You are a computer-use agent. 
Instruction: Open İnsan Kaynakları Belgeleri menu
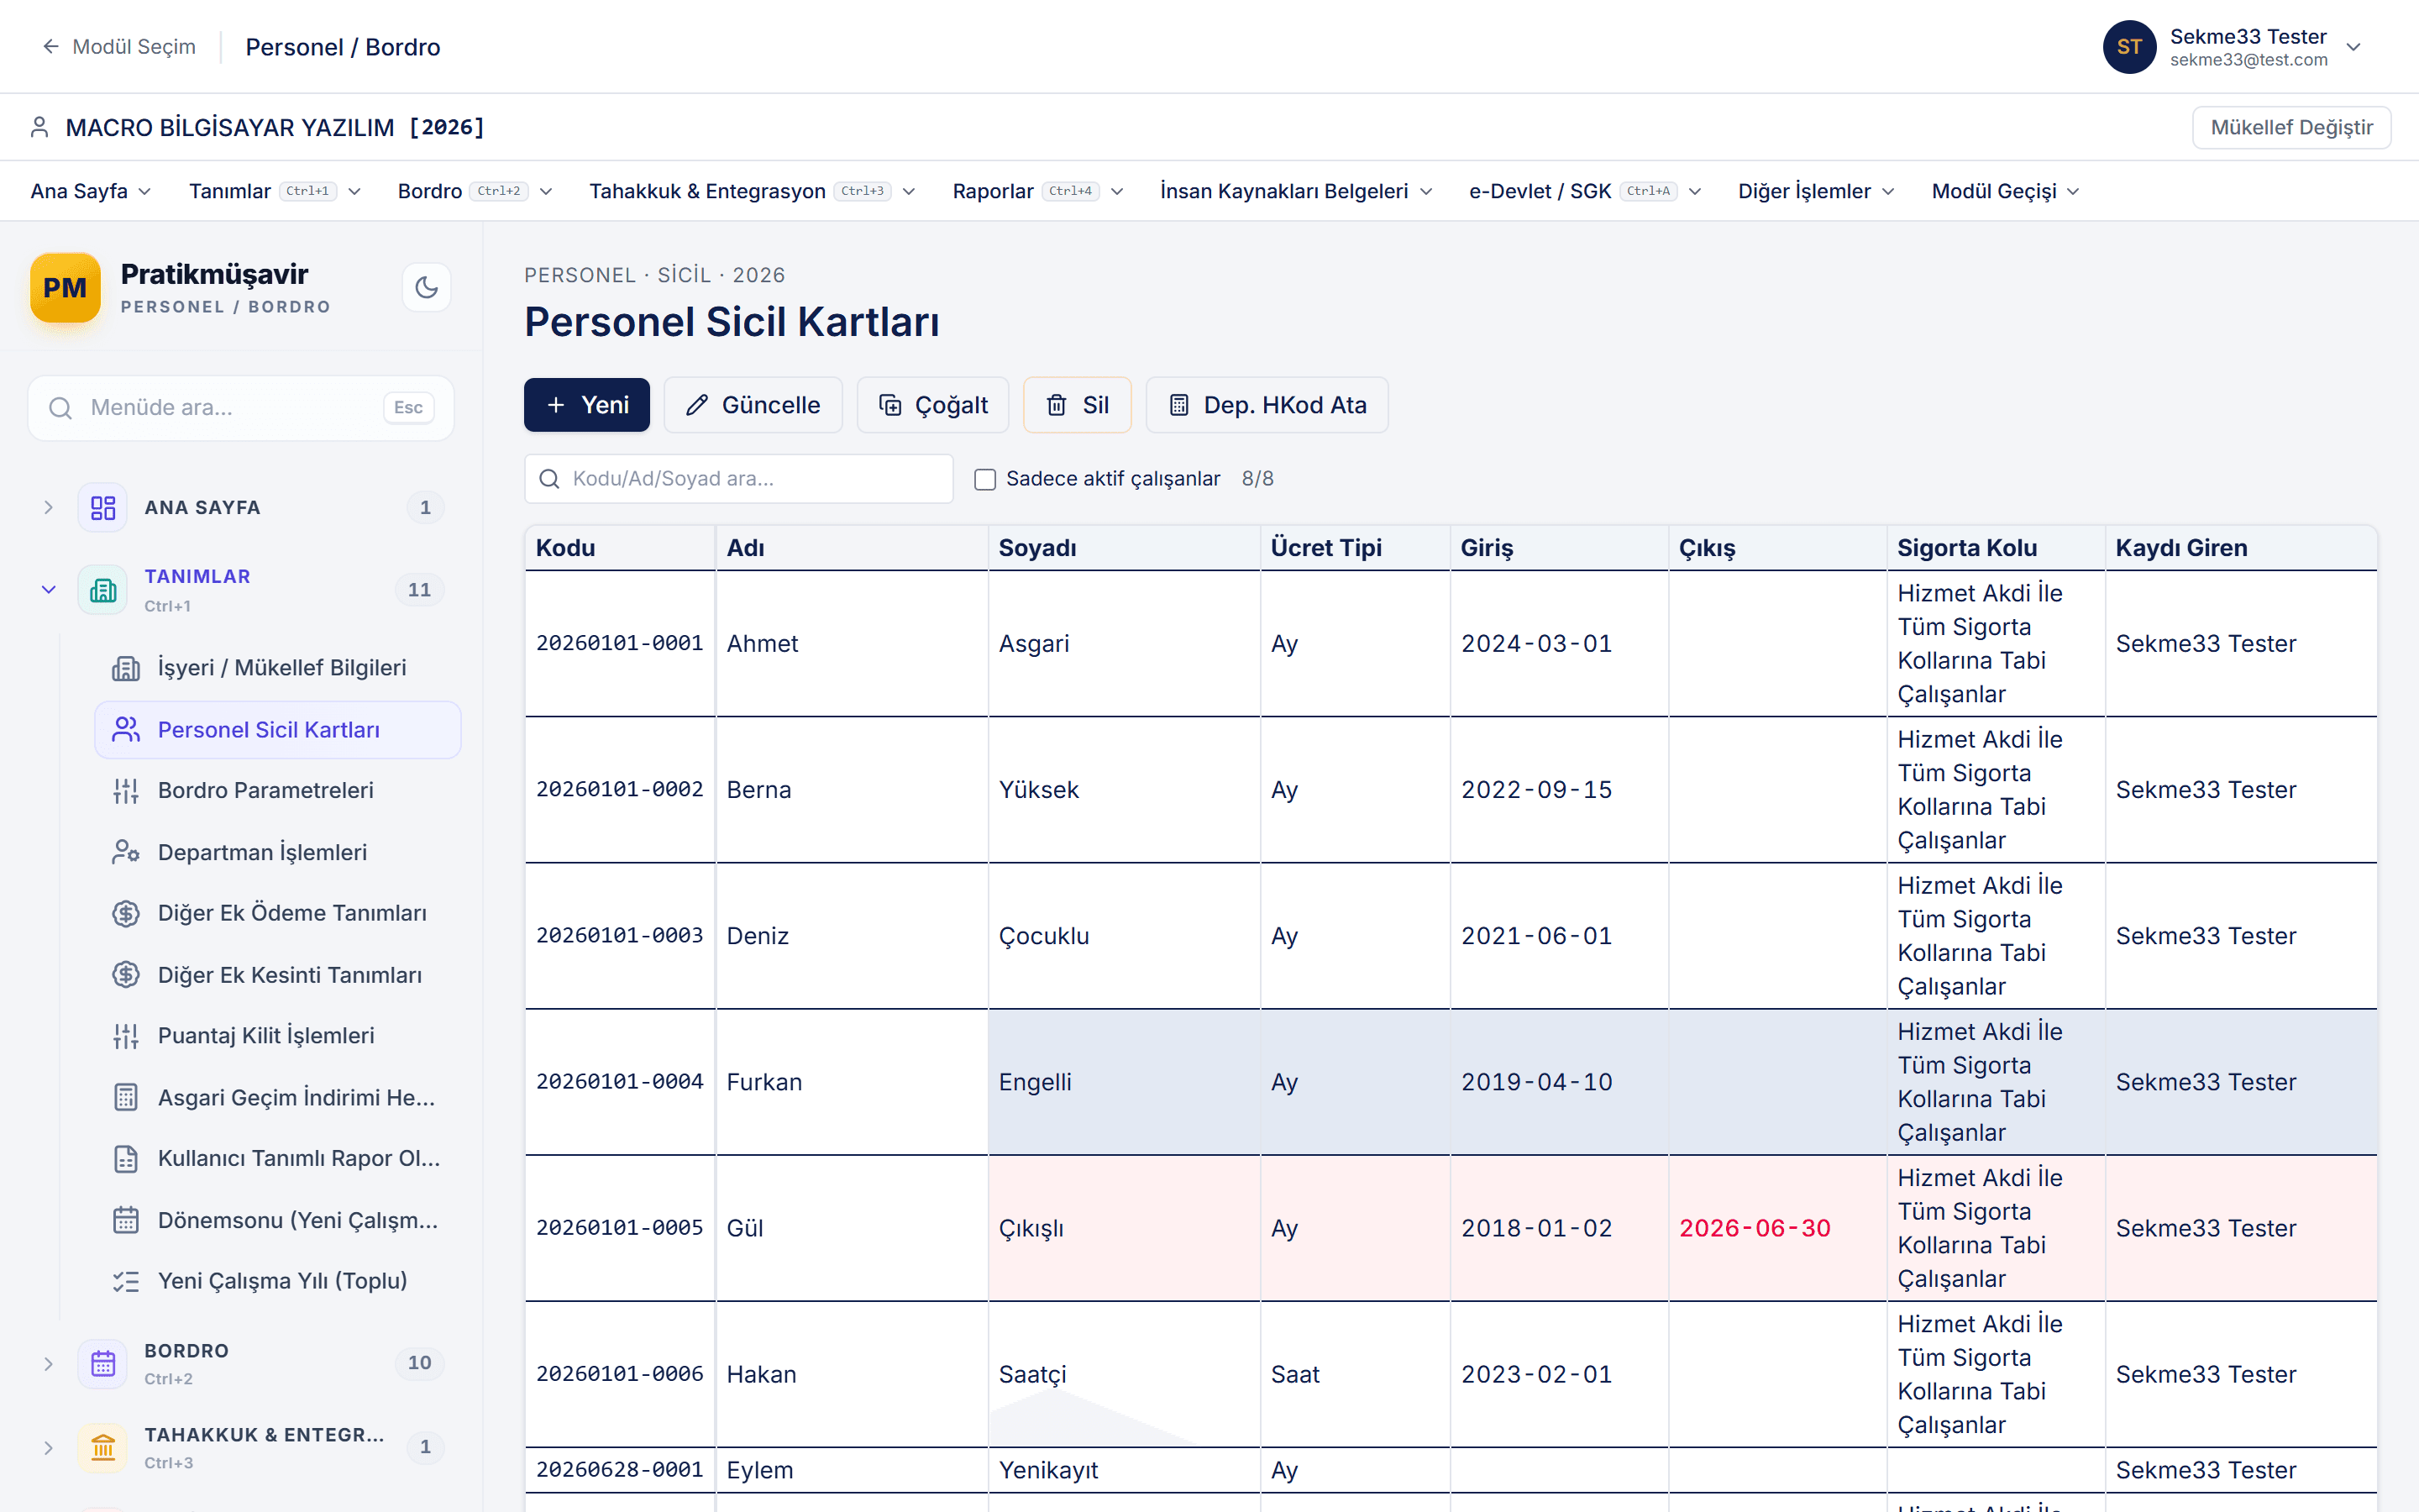click(x=1297, y=191)
